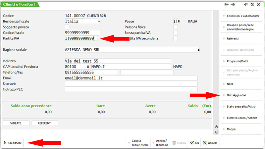Enable the Persona fisica checkbox
265x149 pixels.
[176, 27]
